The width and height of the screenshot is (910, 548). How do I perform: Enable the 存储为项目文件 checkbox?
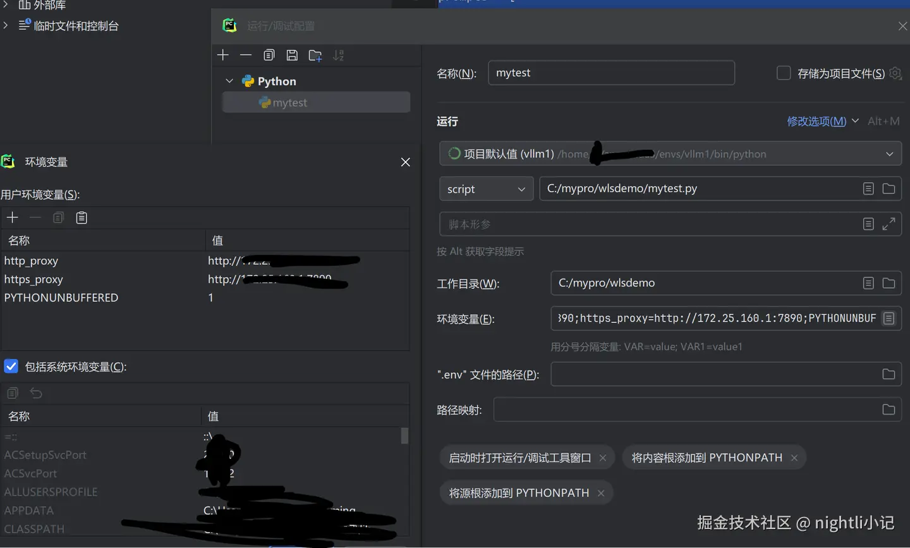coord(783,73)
